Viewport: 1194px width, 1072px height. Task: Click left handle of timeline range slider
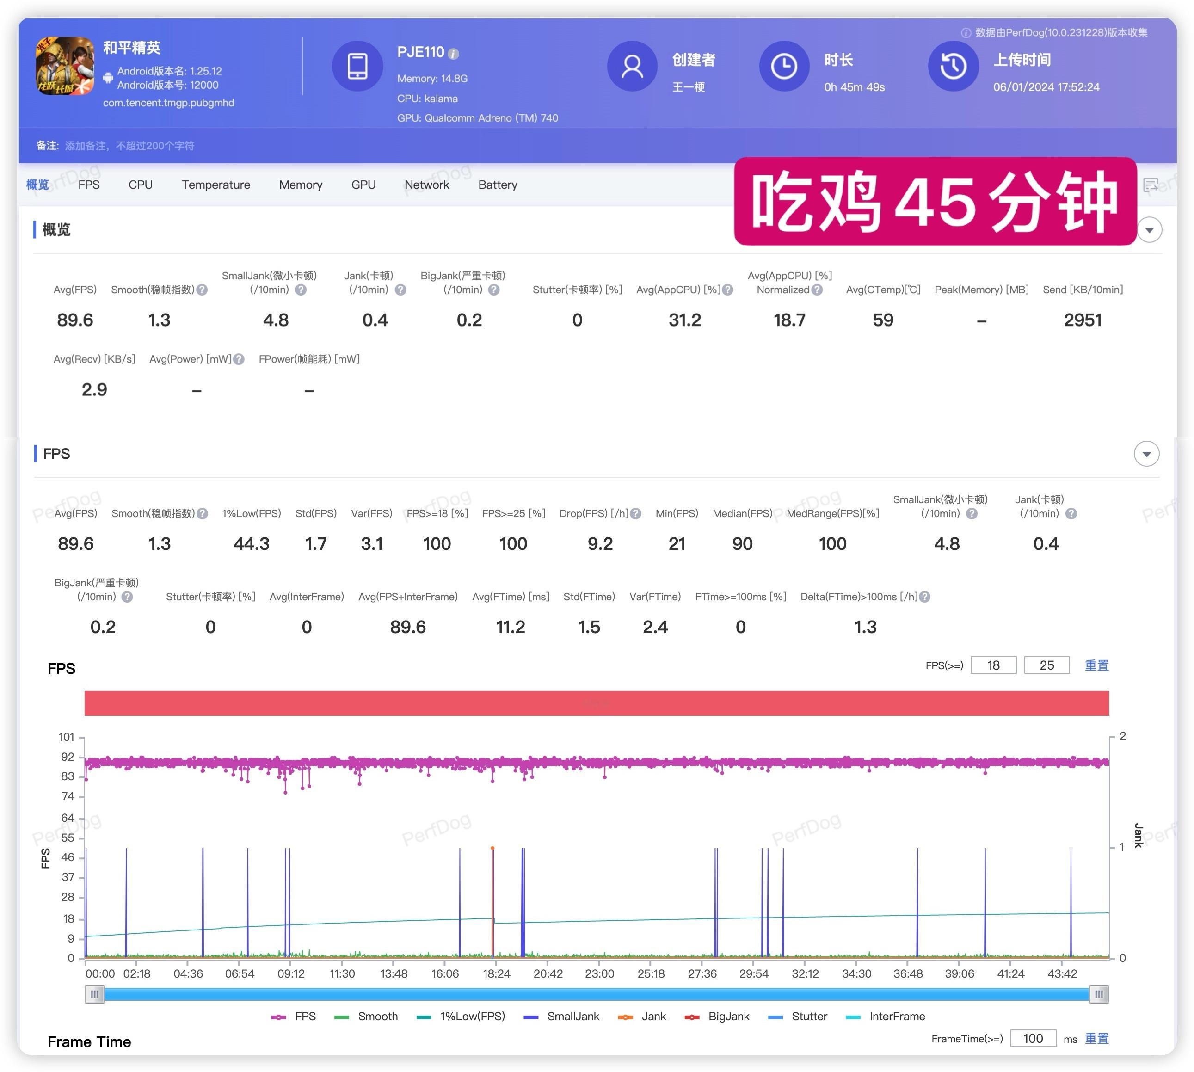(94, 995)
